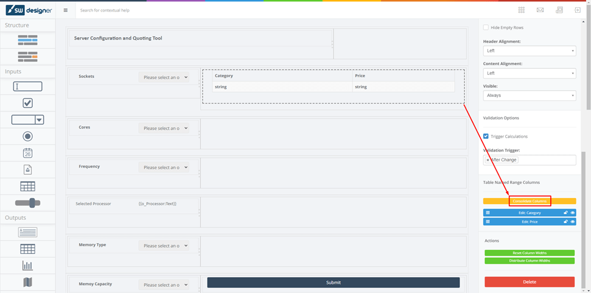This screenshot has height=293, width=591.
Task: Click the logout icon in top bar
Action: pyautogui.click(x=578, y=10)
